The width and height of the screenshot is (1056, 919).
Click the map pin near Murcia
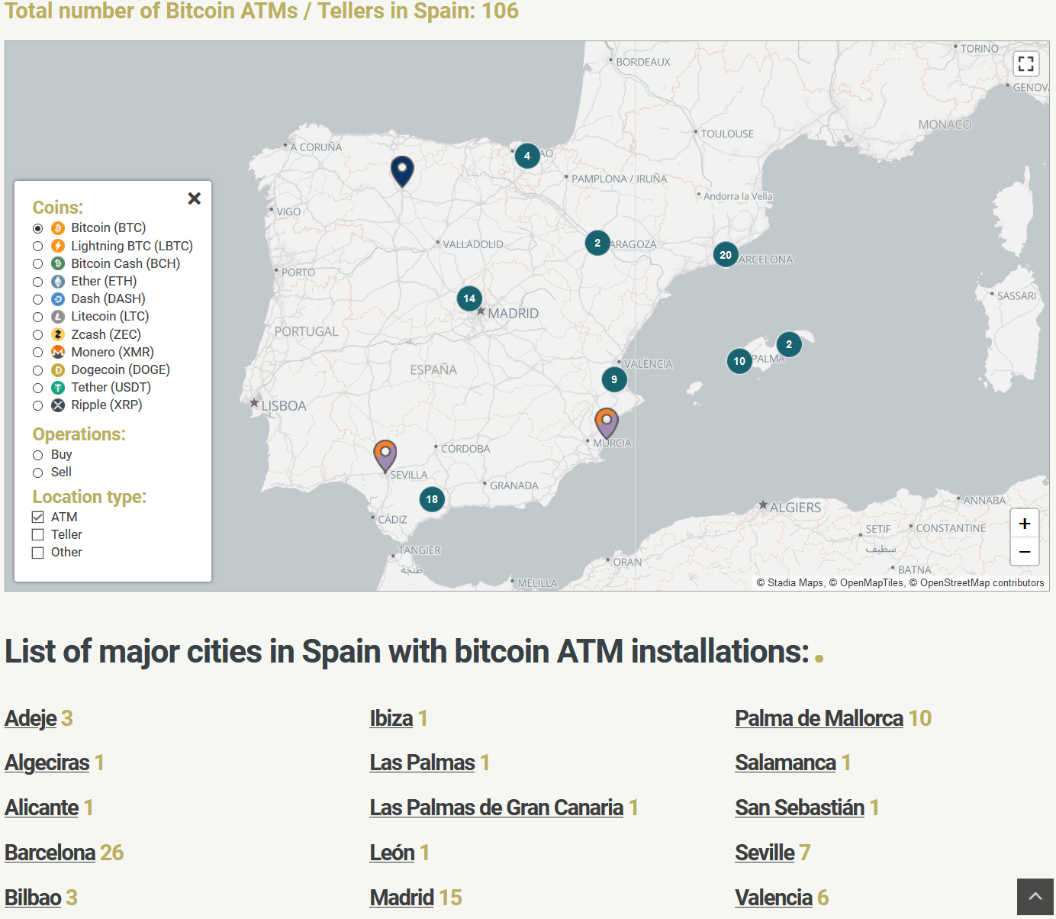(x=607, y=421)
